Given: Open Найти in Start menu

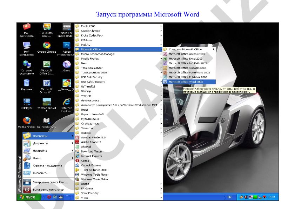Looking at the screenshot, I should [x=48, y=158].
